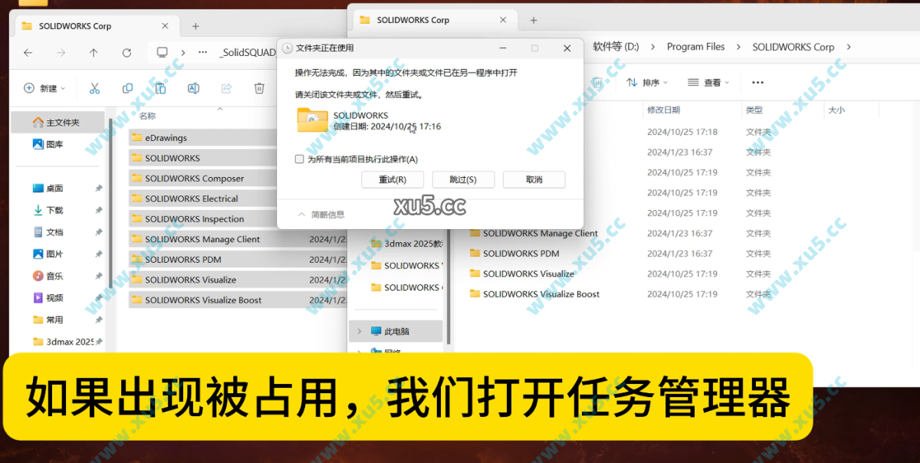
Task: Click the 跳过 button in the dialog
Action: (x=463, y=179)
